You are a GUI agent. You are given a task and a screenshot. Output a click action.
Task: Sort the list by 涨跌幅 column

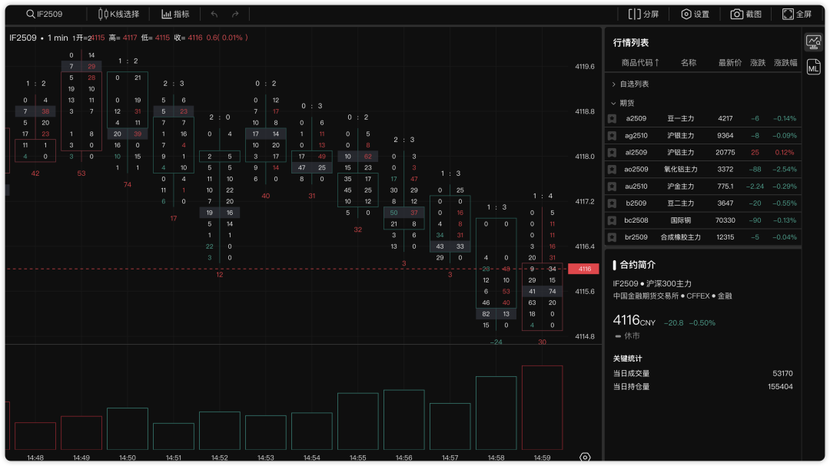coord(785,63)
